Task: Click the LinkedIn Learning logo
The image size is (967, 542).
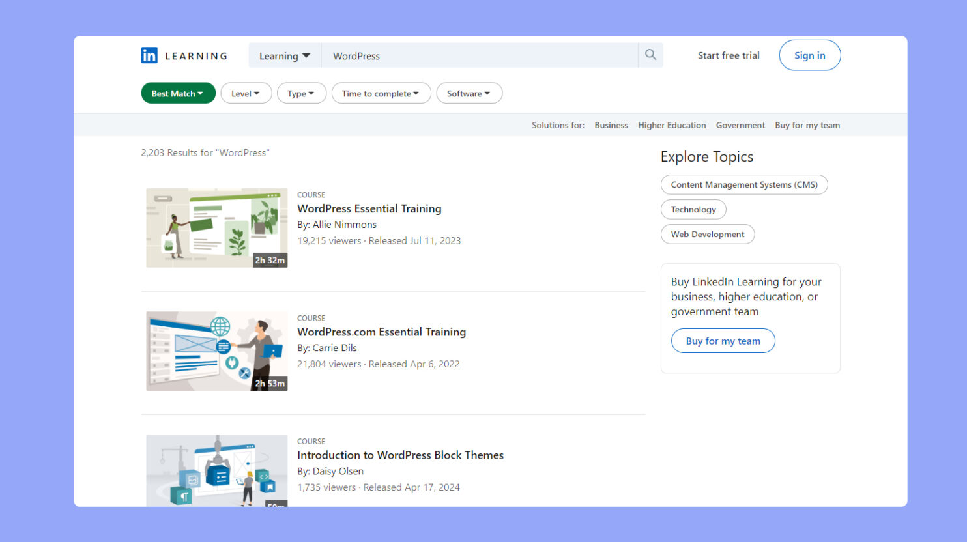Action: pos(184,55)
